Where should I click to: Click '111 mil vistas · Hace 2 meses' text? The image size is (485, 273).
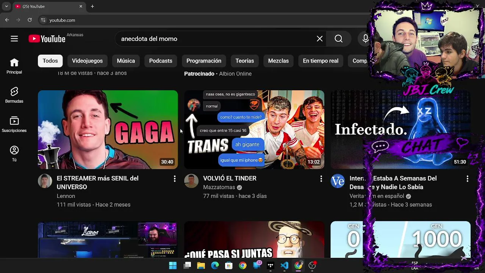click(94, 205)
